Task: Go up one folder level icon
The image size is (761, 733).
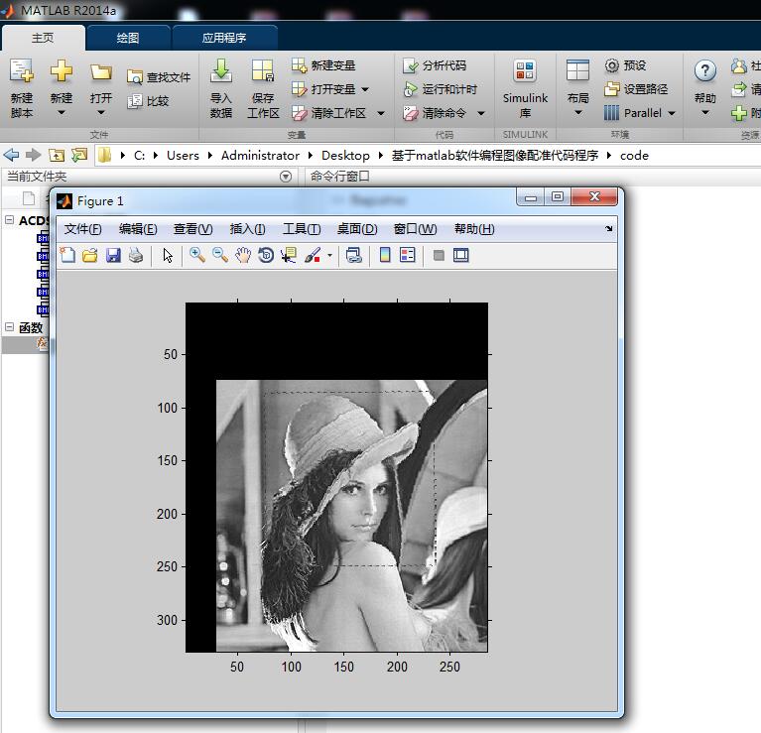Action: (x=57, y=156)
